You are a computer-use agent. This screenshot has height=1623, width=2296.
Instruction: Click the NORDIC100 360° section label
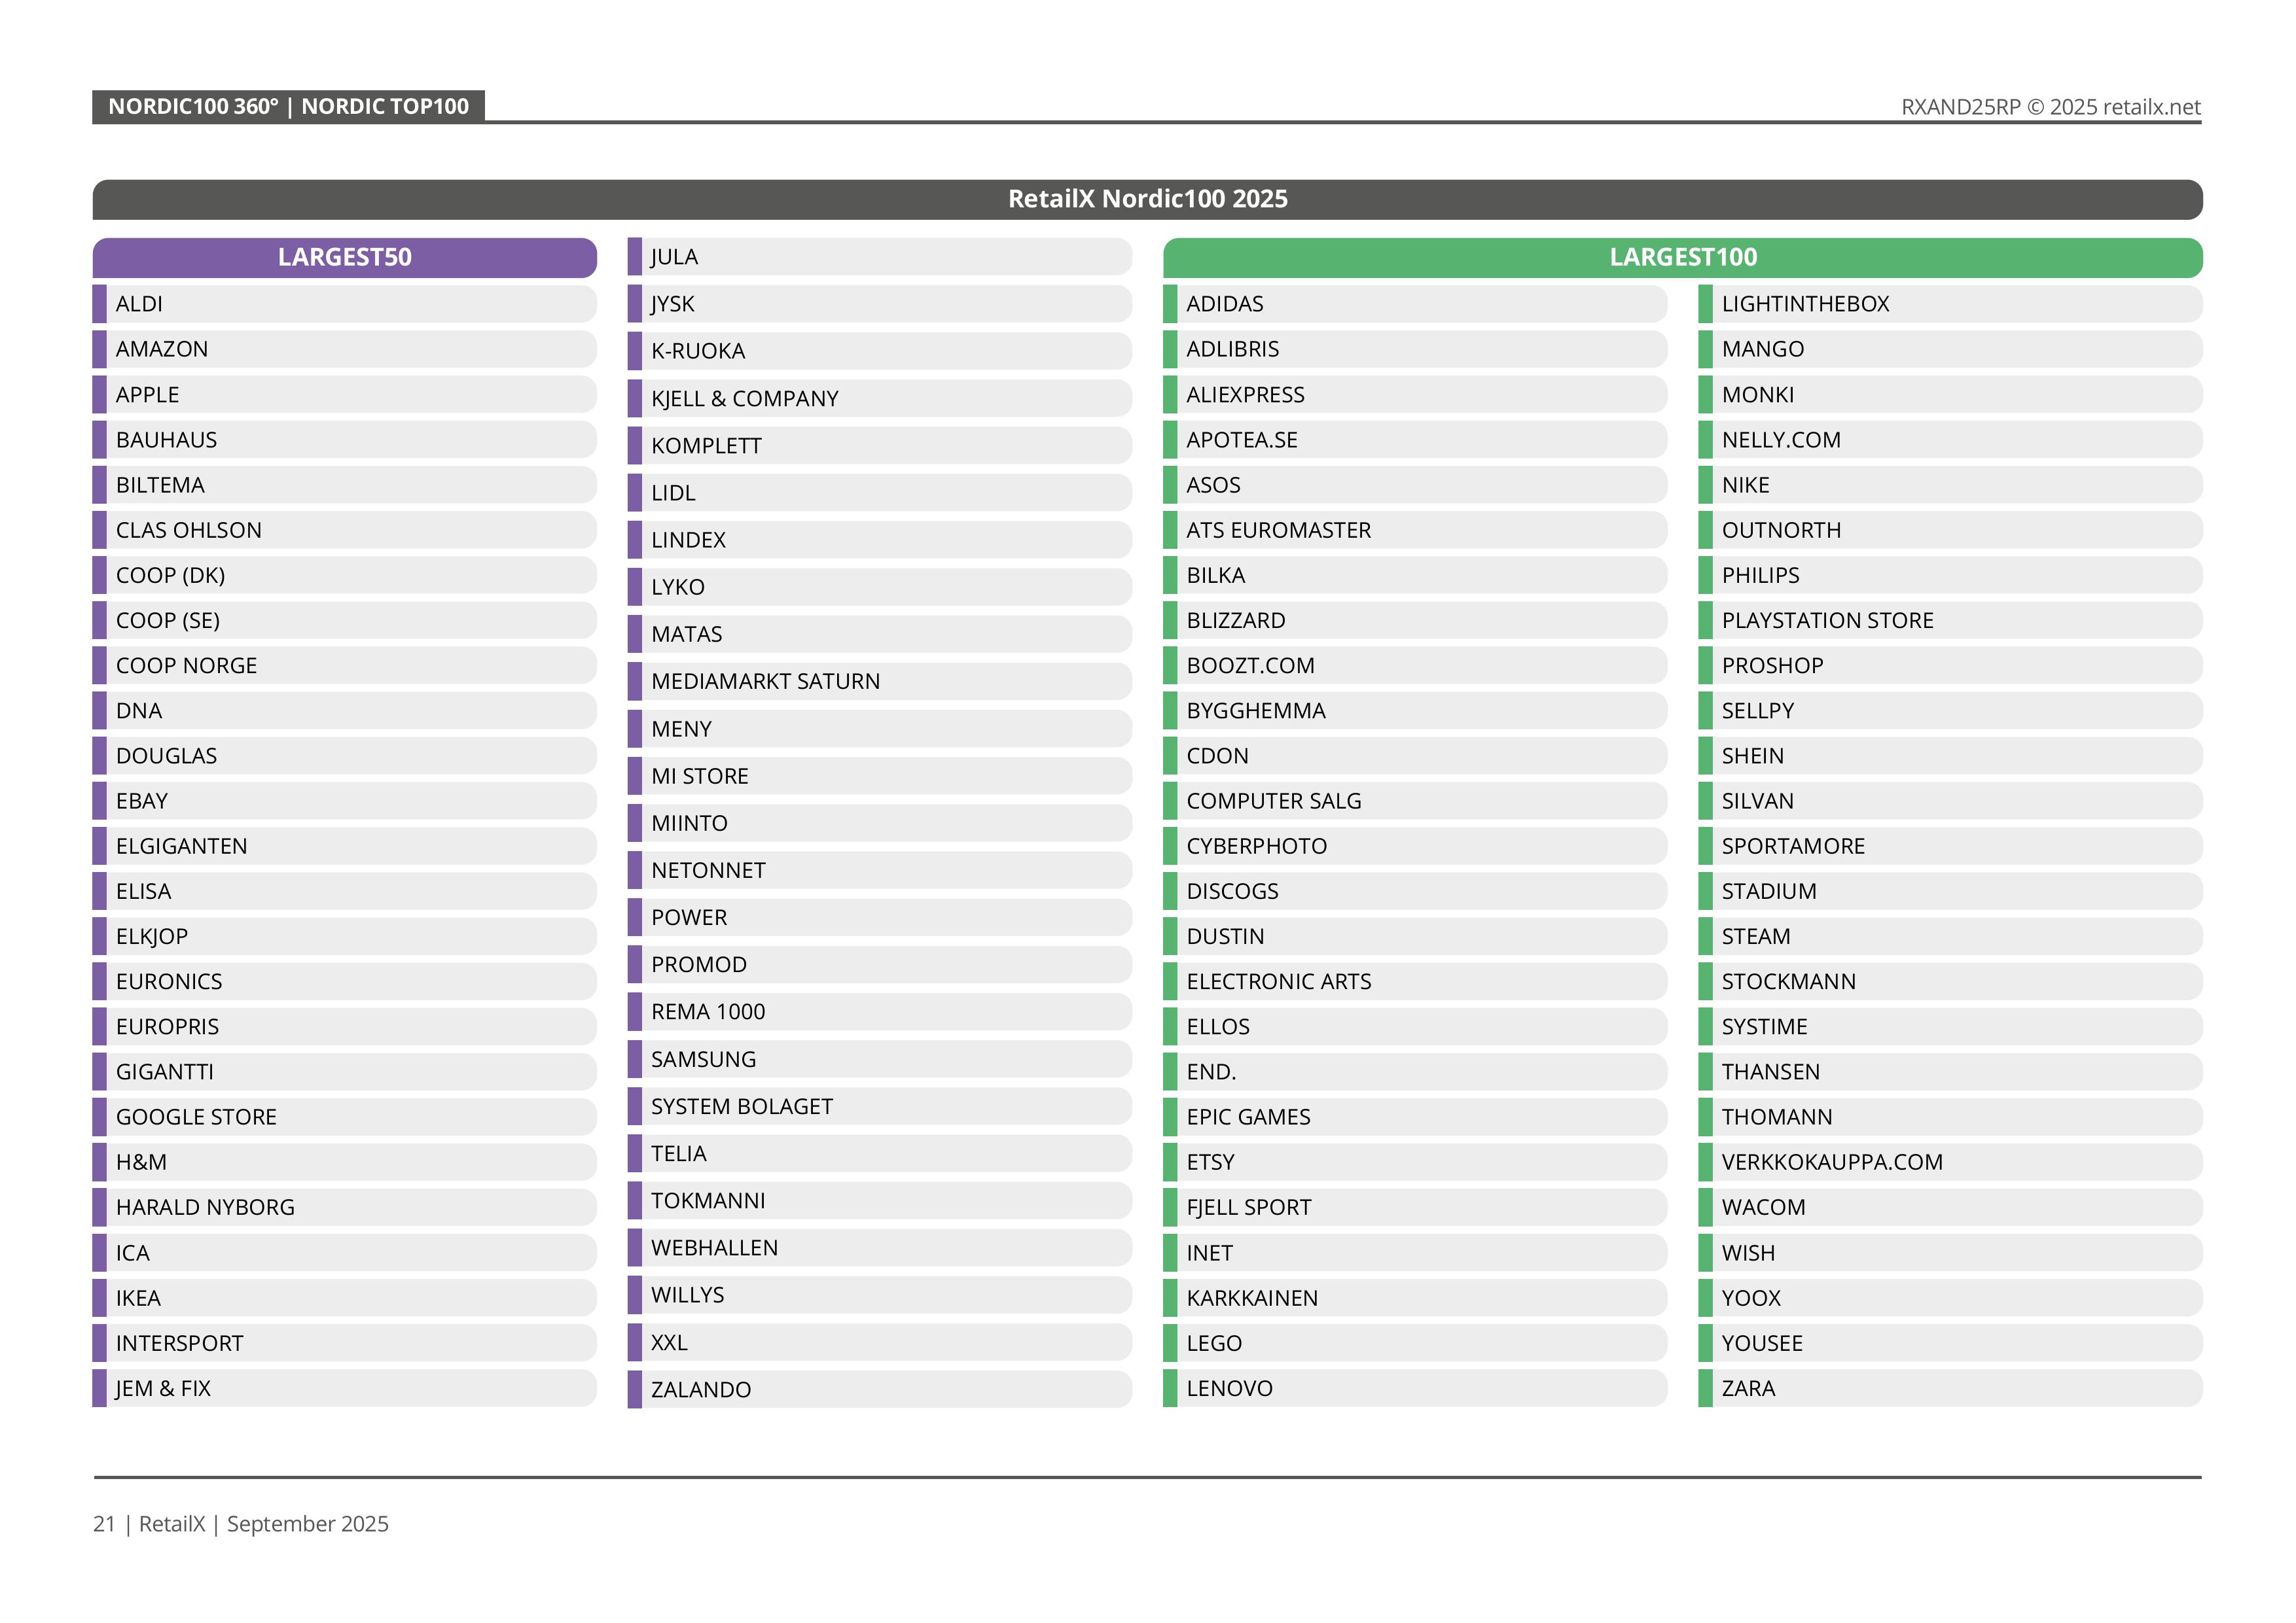tap(288, 106)
